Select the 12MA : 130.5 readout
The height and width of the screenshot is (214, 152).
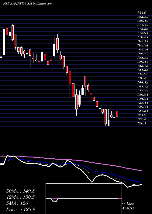click(20, 197)
